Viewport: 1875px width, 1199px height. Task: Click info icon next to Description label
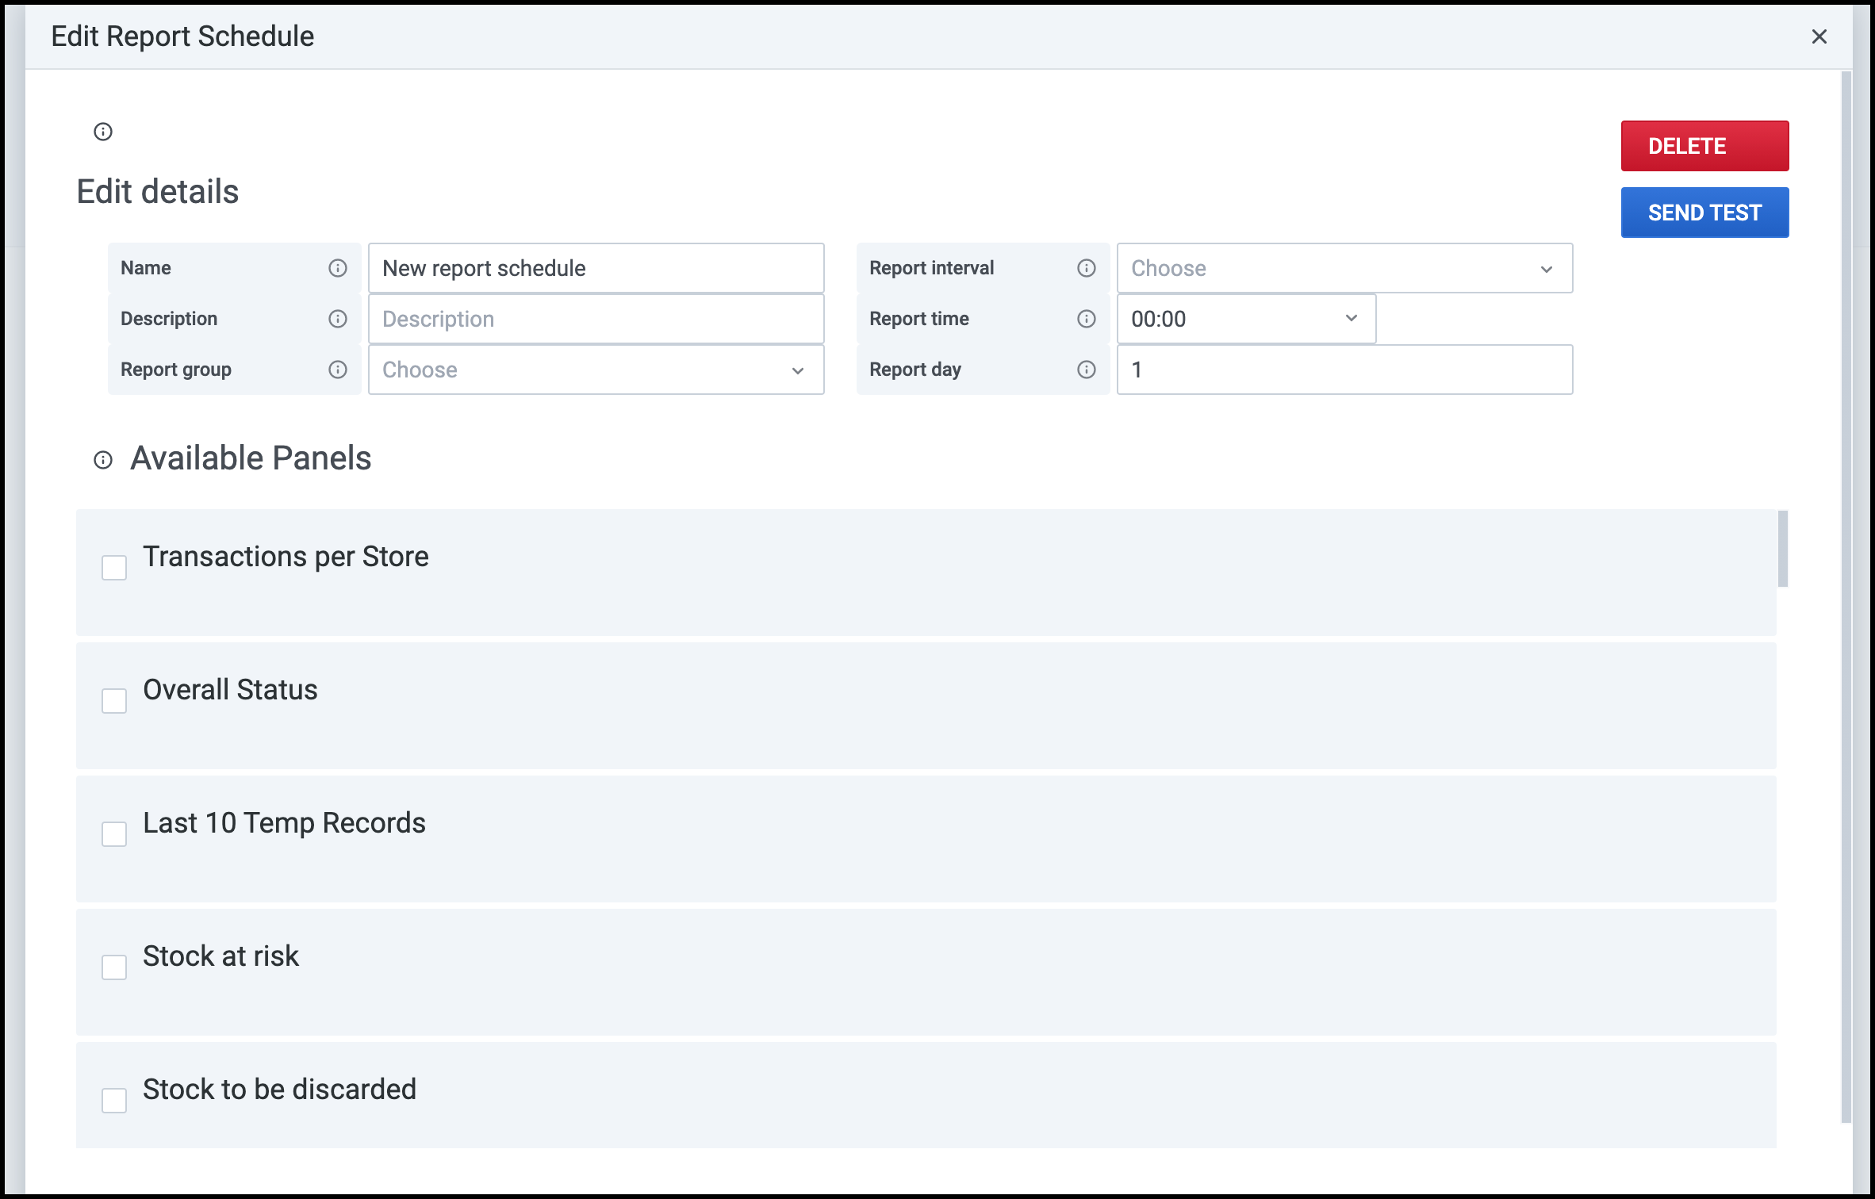click(x=338, y=319)
